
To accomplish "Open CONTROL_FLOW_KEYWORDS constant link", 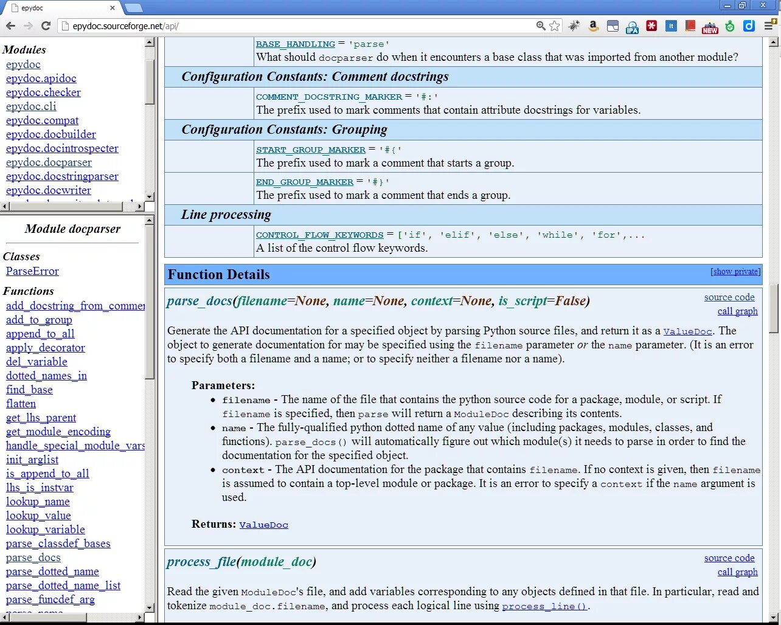I will point(320,235).
